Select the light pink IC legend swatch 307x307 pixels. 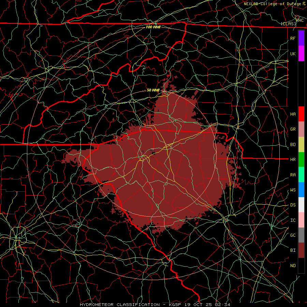point(301,220)
